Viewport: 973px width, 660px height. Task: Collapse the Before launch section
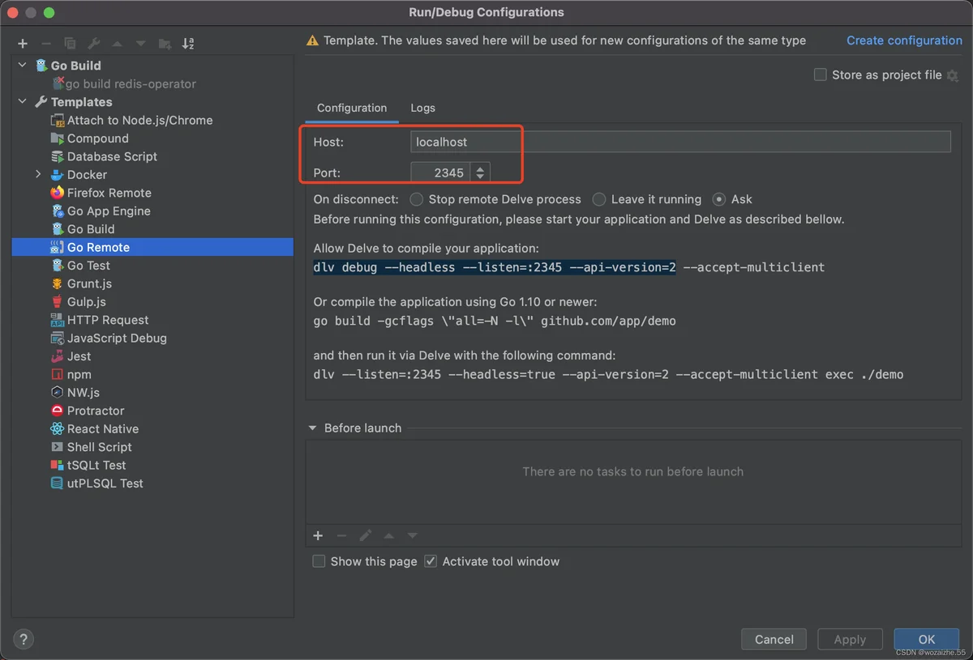[312, 428]
